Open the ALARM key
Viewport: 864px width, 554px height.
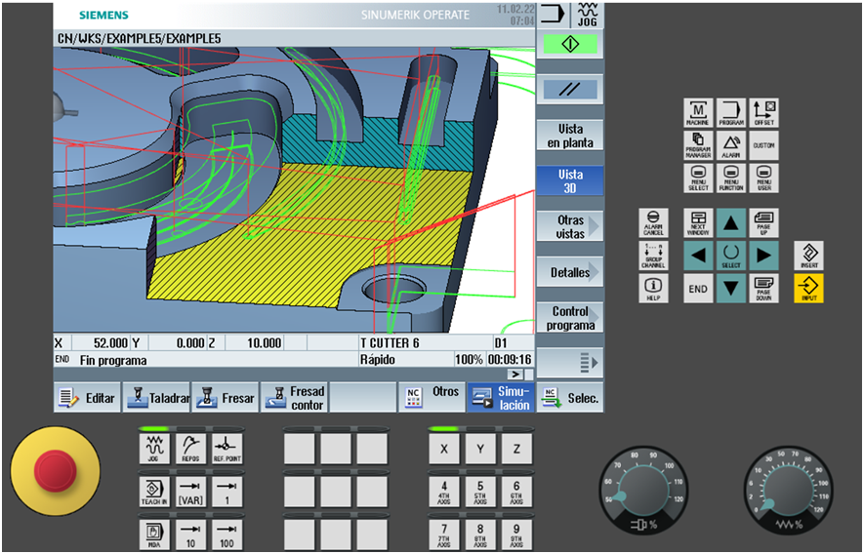pos(731,145)
